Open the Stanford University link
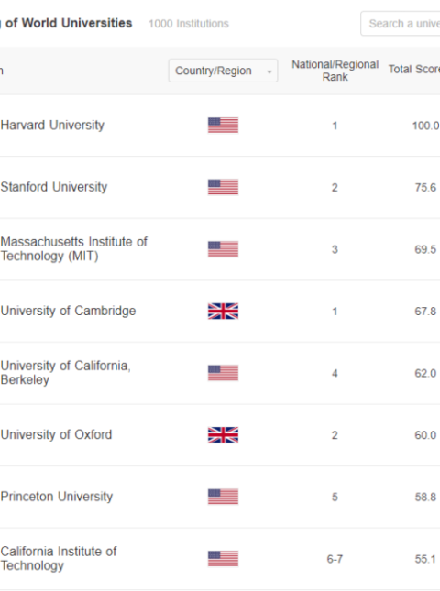Image resolution: width=440 pixels, height=591 pixels. (54, 187)
